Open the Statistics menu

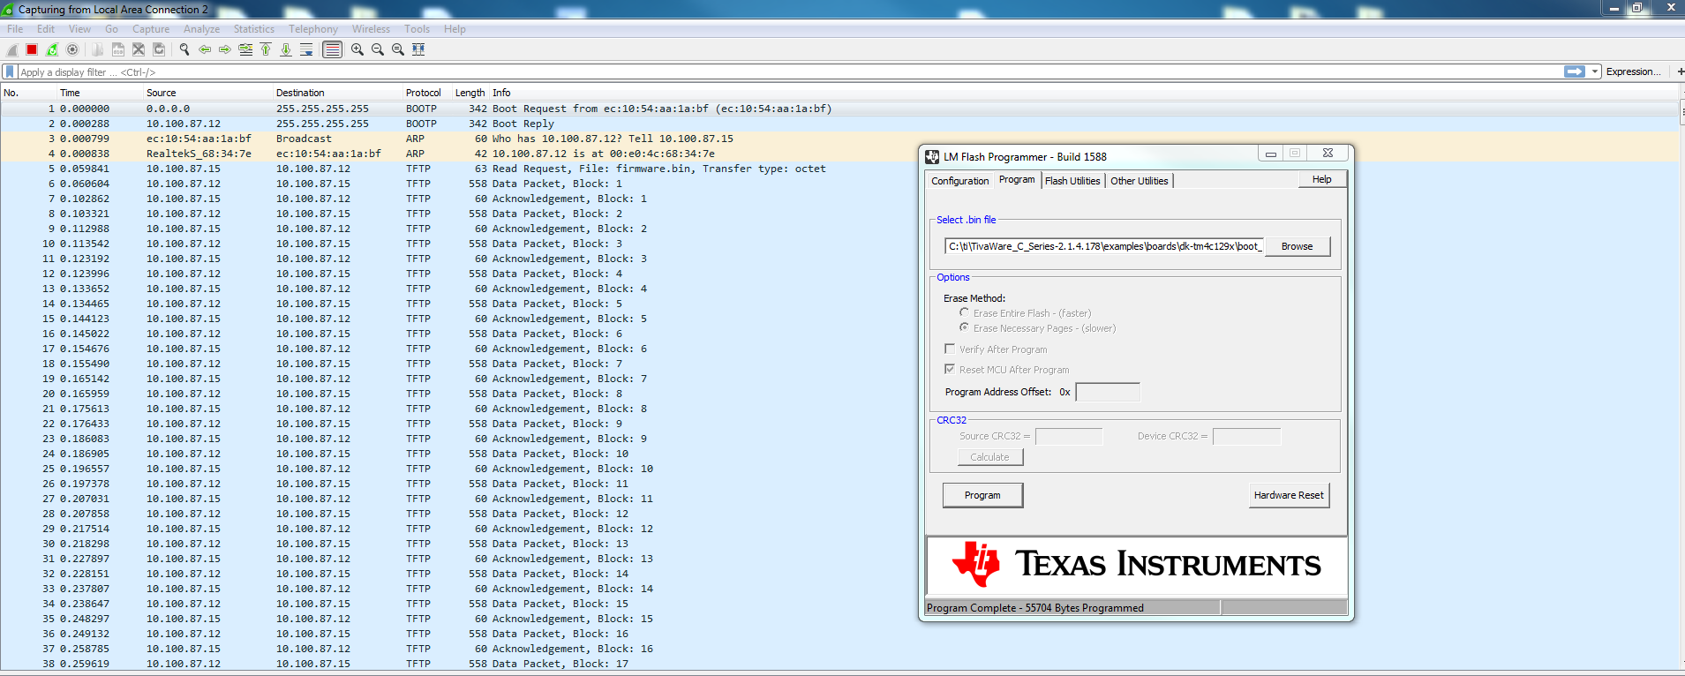[254, 29]
